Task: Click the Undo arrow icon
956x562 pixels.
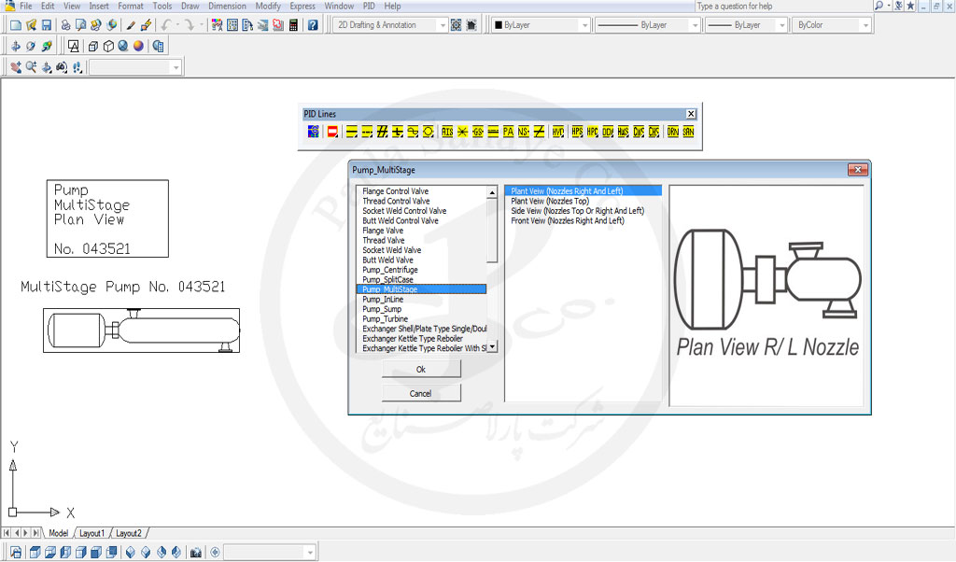Action: point(166,25)
